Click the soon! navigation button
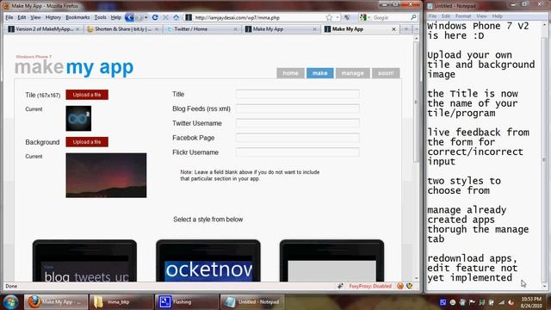The width and height of the screenshot is (551, 310). point(386,73)
